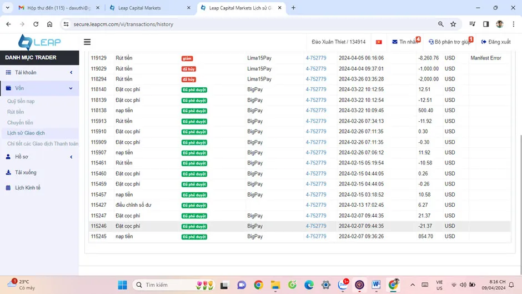Click the Vietnam flag language icon
Image resolution: width=522 pixels, height=294 pixels.
379,42
